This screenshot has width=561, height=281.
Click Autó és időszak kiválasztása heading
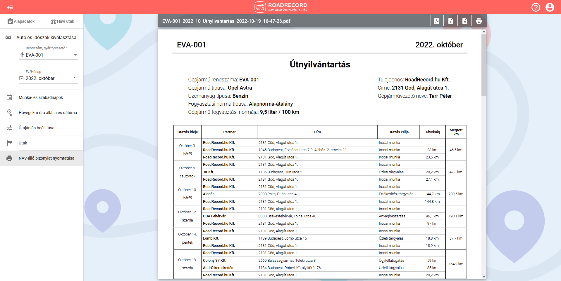coord(46,37)
